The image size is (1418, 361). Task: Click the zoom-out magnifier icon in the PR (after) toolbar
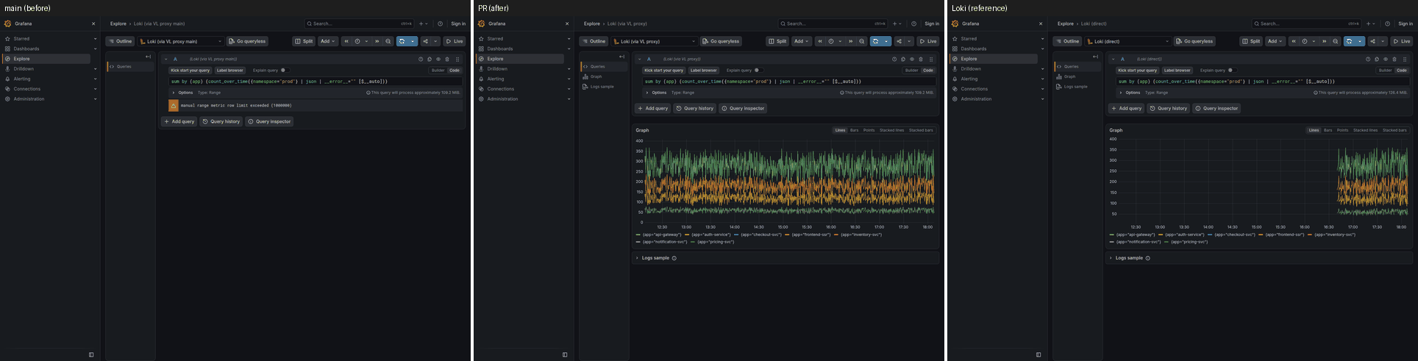[x=862, y=41]
